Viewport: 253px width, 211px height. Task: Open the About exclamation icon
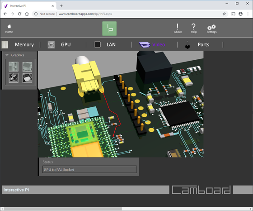click(178, 29)
